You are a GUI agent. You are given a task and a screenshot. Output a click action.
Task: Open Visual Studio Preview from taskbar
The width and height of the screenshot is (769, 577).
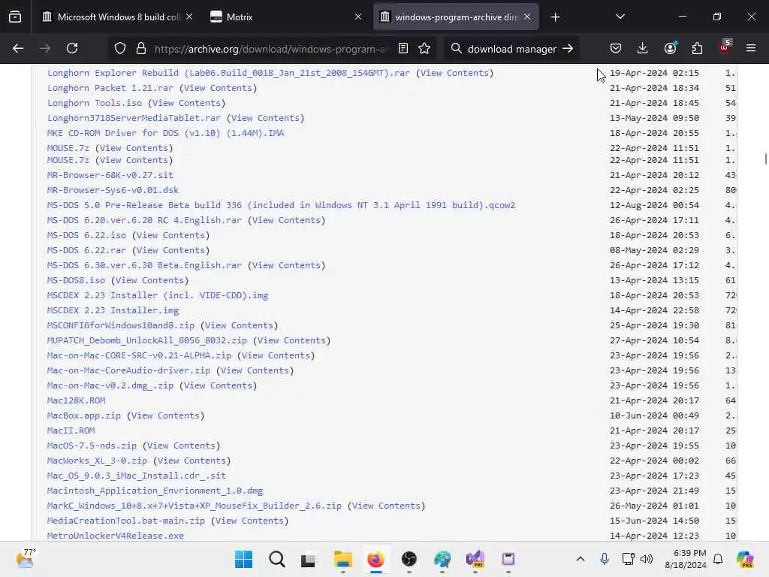[x=475, y=559]
